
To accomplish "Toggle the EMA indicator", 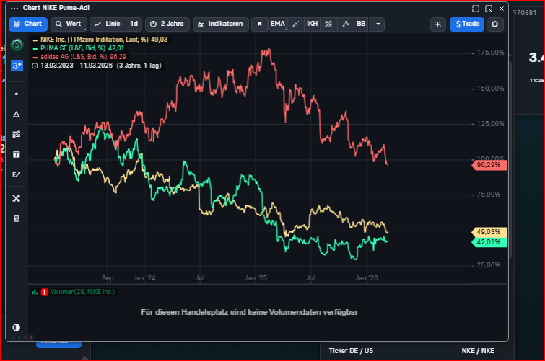I will coord(277,24).
